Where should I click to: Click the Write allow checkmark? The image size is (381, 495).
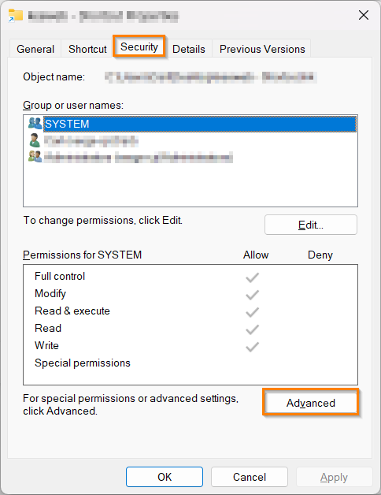point(253,347)
